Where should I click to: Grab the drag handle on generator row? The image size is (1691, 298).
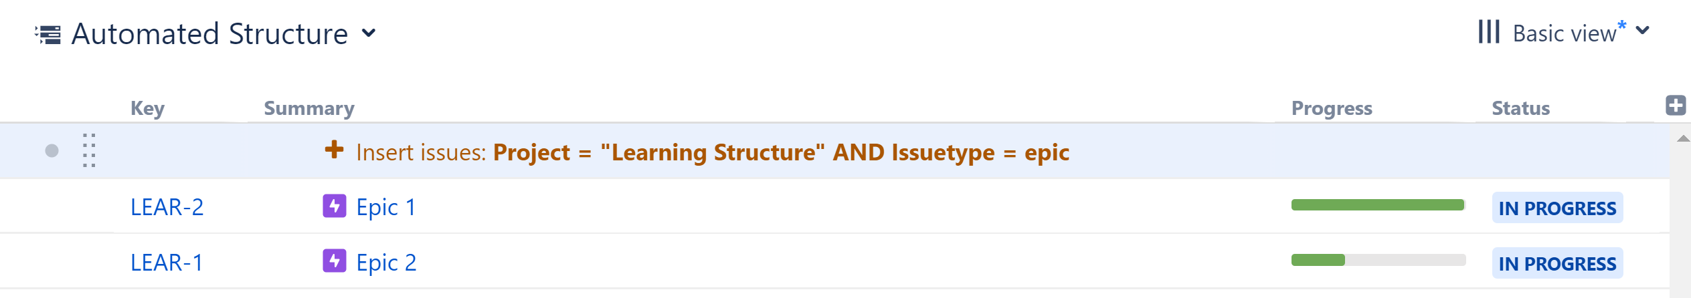coord(89,150)
